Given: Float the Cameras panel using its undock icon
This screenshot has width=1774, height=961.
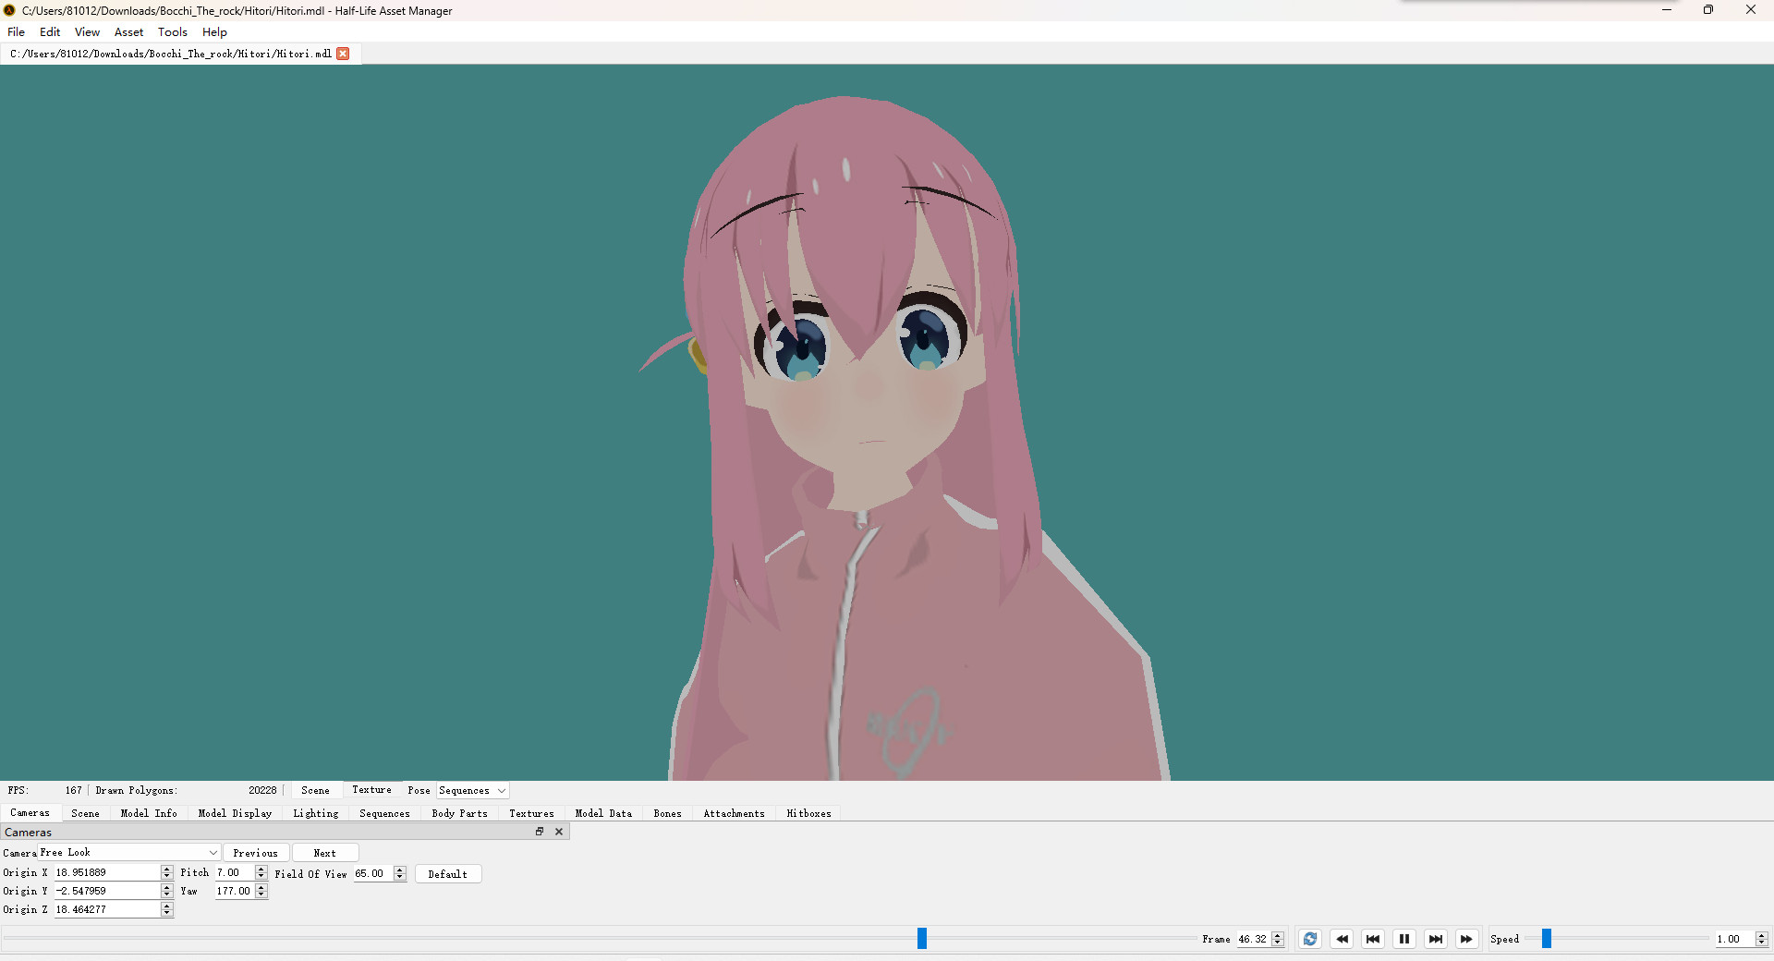Looking at the screenshot, I should (x=539, y=832).
